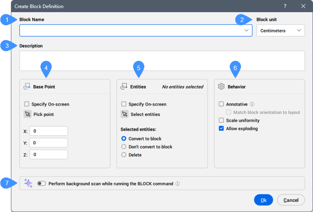
Task: Toggle the perform background scan switch
Action: 42,184
